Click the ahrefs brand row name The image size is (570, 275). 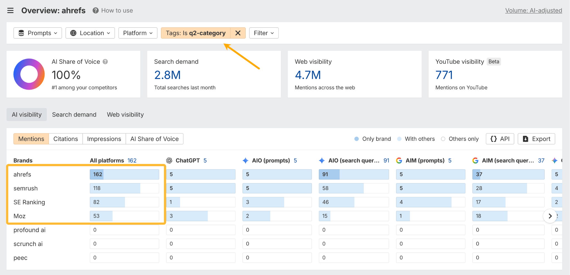coord(22,175)
